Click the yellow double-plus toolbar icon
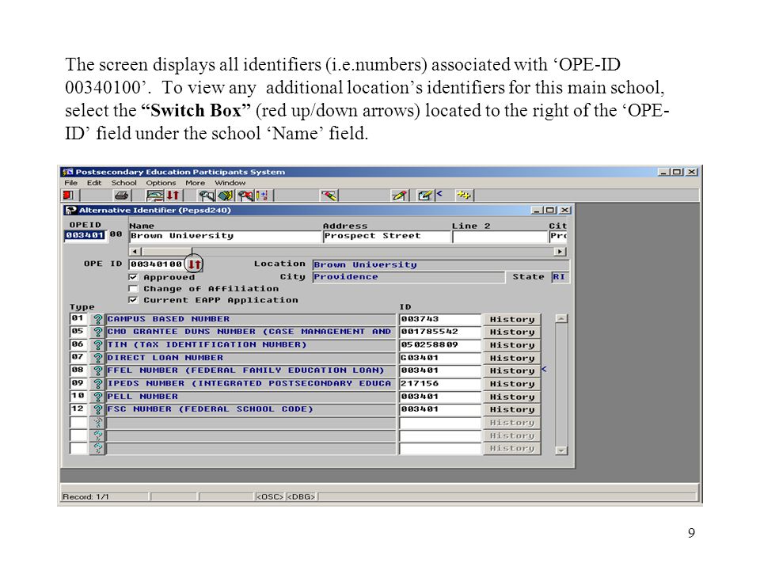The image size is (760, 570). tap(463, 196)
